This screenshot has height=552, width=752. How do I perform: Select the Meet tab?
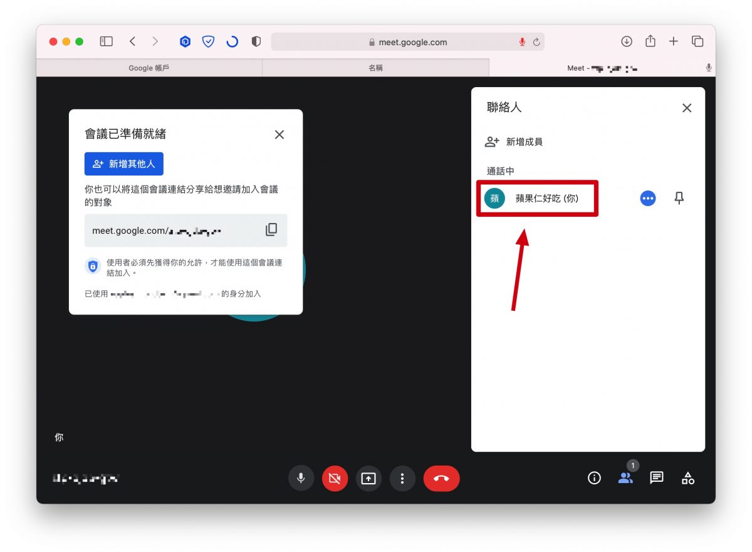[602, 68]
